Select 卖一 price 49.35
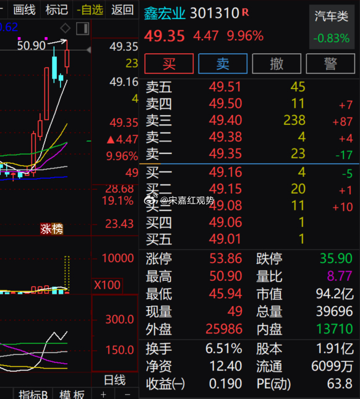Image resolution: width=360 pixels, height=399 pixels. [225, 153]
